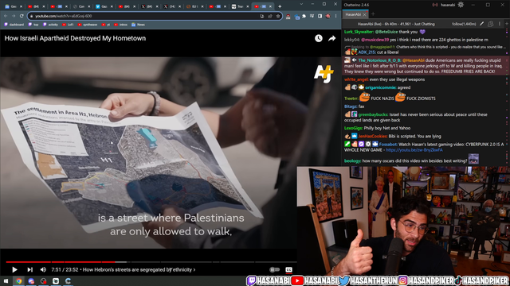Open the 'News' bookmark
Viewport: 510px width, 286px height.
[x=138, y=25]
